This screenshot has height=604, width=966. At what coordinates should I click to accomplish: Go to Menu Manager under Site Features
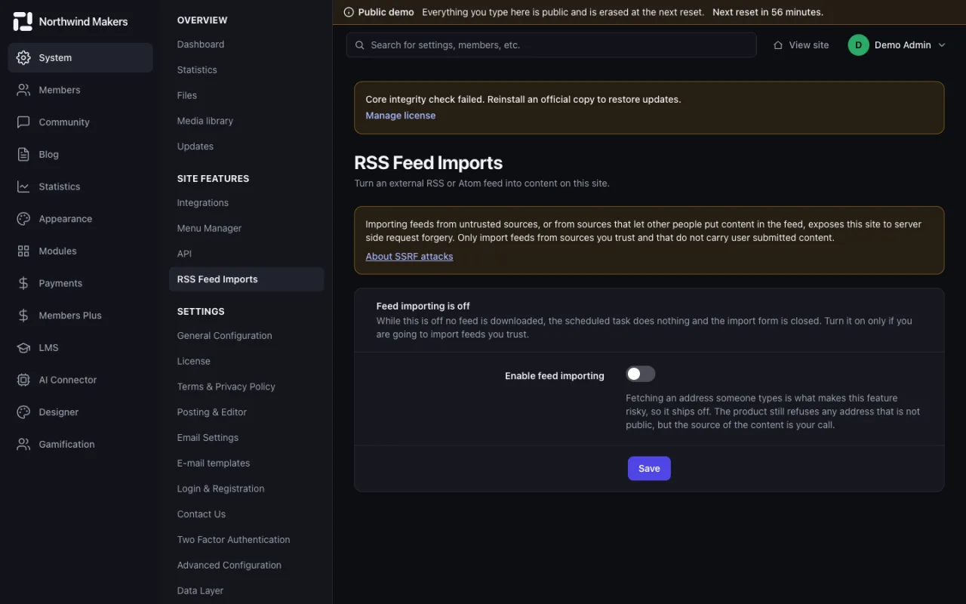[x=209, y=228]
